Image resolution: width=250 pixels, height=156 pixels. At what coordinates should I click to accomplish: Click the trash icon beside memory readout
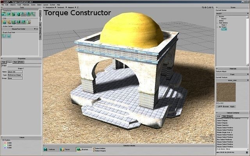(247, 152)
